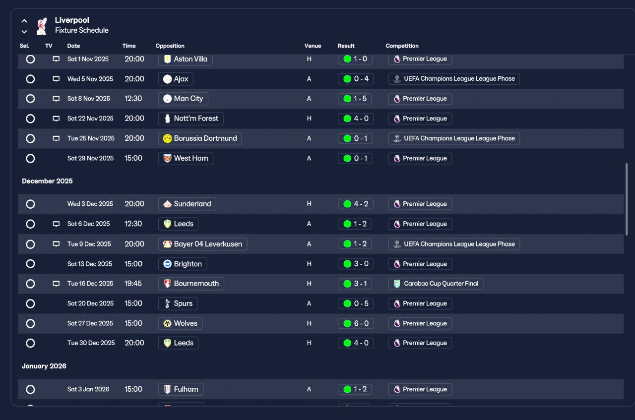
Task: Click the Bayer 04 Leverkusen club badge
Action: [167, 244]
